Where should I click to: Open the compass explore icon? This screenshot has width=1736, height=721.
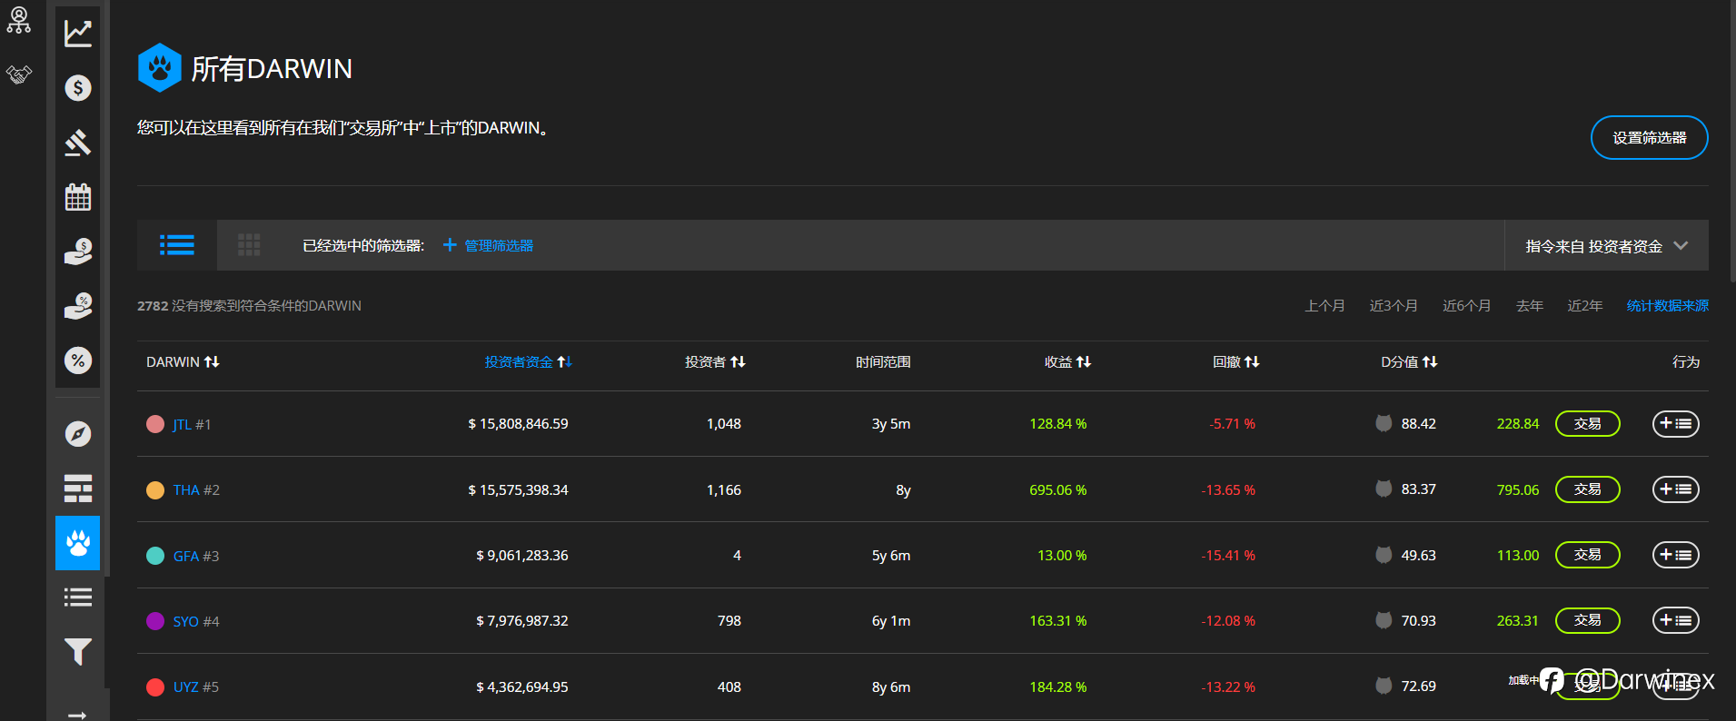pos(78,434)
